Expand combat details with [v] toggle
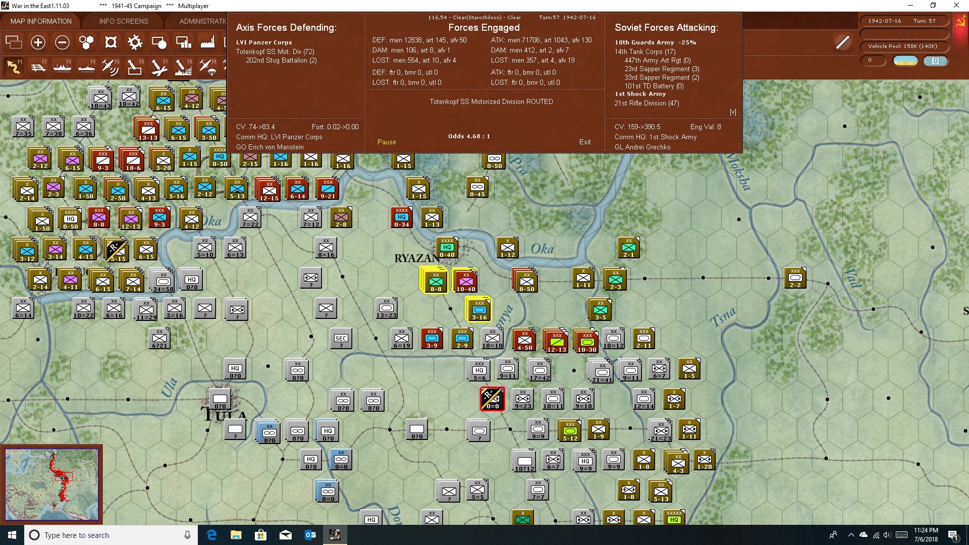The image size is (969, 545). pyautogui.click(x=733, y=112)
